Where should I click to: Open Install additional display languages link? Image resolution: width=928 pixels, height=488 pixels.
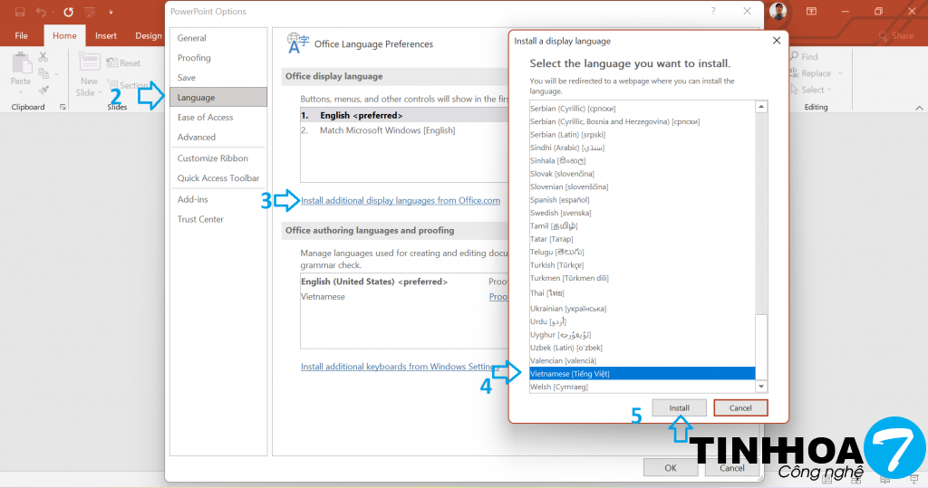click(401, 200)
